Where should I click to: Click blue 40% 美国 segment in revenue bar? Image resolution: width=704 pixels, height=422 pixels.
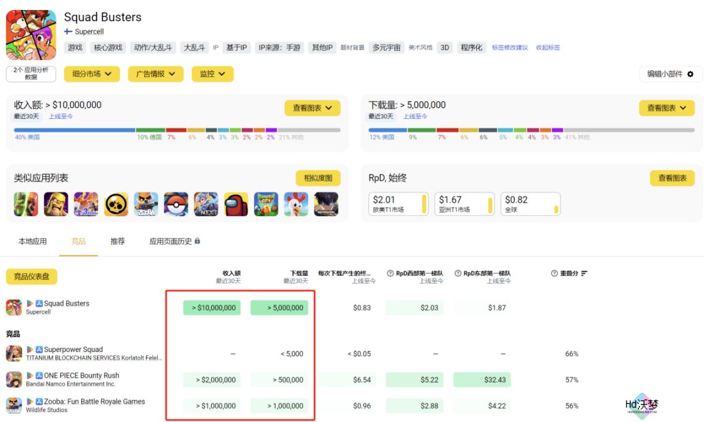pyautogui.click(x=74, y=130)
